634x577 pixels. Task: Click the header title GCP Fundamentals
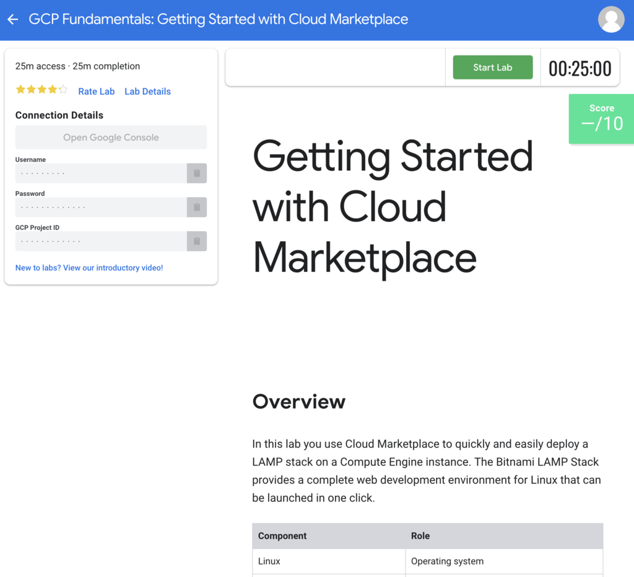click(x=219, y=19)
